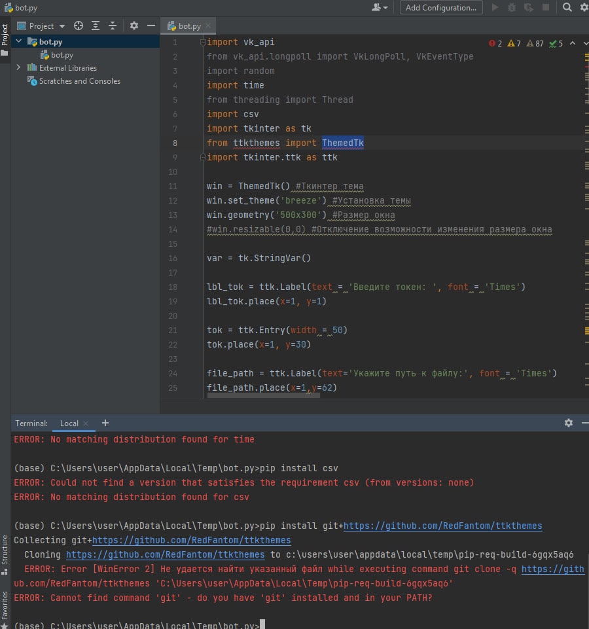Click the red errors indicator in editor
This screenshot has width=589, height=629.
[x=495, y=43]
